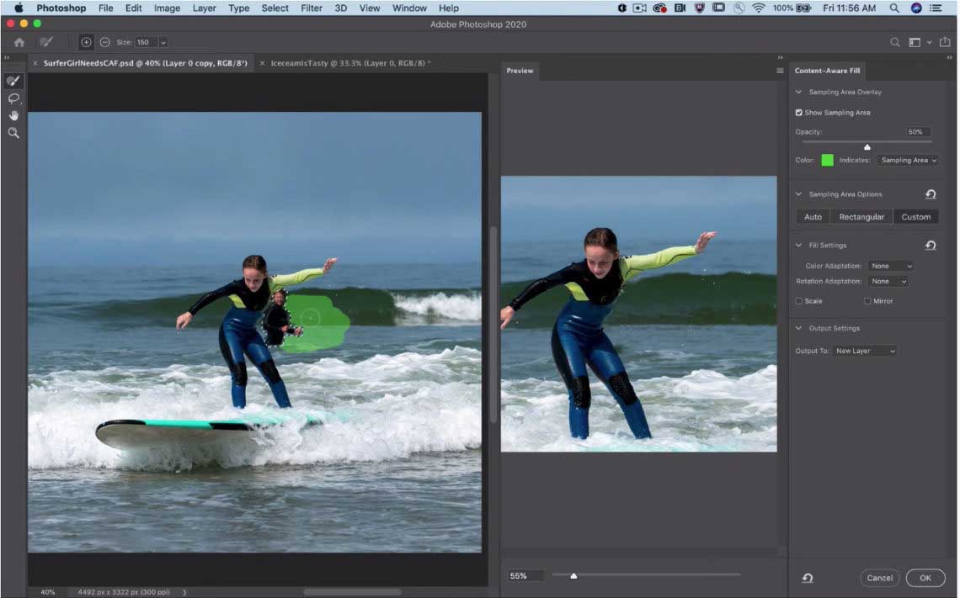Select the Lasso tool

pyautogui.click(x=13, y=98)
